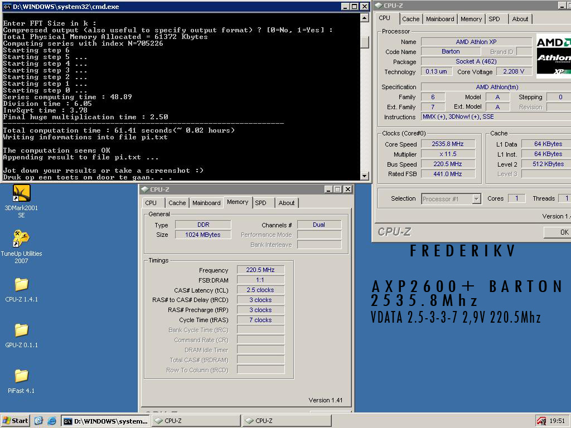
Task: Click the Code Name field Barton
Action: click(451, 51)
